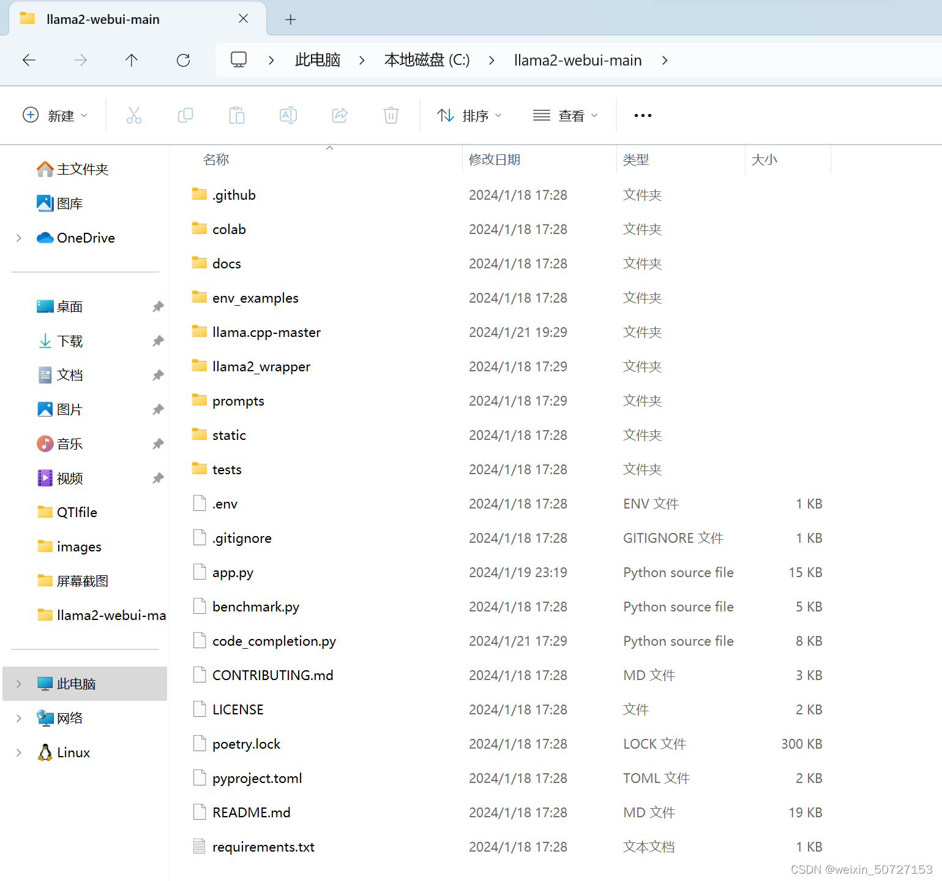This screenshot has width=942, height=881.
Task: Go forward with the right arrow
Action: click(80, 60)
